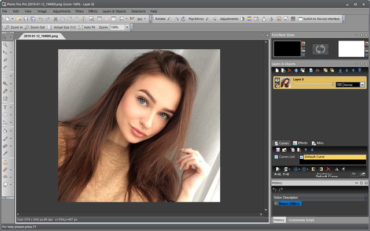The image size is (370, 231).
Task: Click the color stripes adjustment icon
Action: point(249,19)
